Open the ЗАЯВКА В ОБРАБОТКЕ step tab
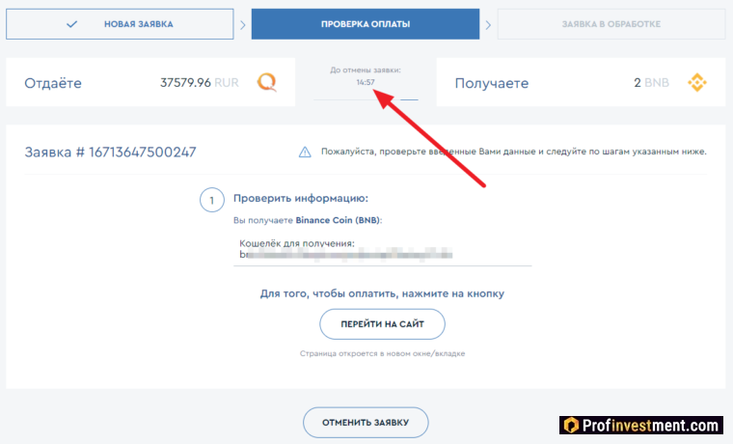Screen dimensions: 733x444 coord(611,24)
